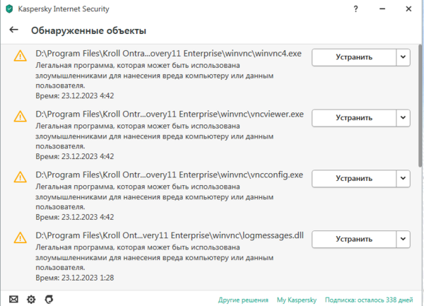Click the warning icon beside logmessages.dll
The width and height of the screenshot is (424, 306).
[20, 240]
